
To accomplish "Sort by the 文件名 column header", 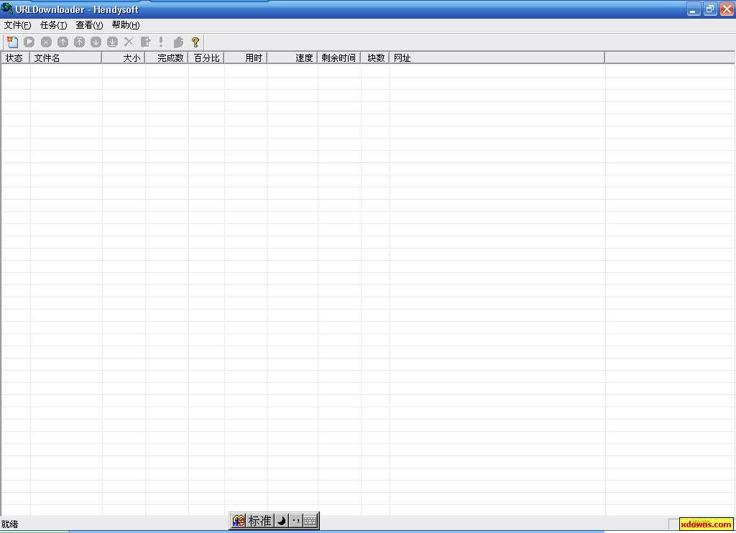I will click(x=65, y=57).
